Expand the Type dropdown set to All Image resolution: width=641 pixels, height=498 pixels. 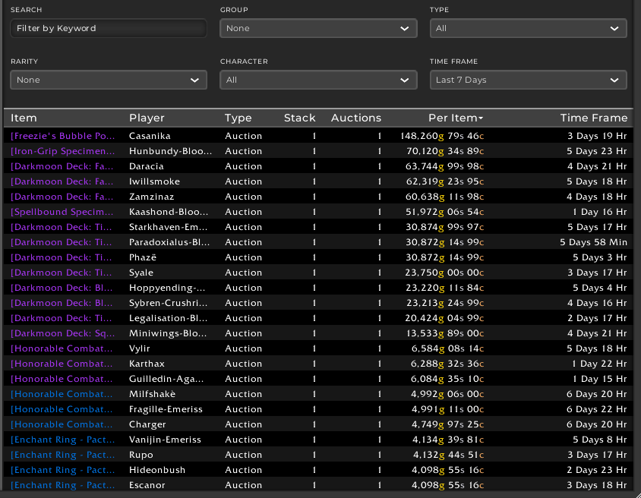point(528,28)
